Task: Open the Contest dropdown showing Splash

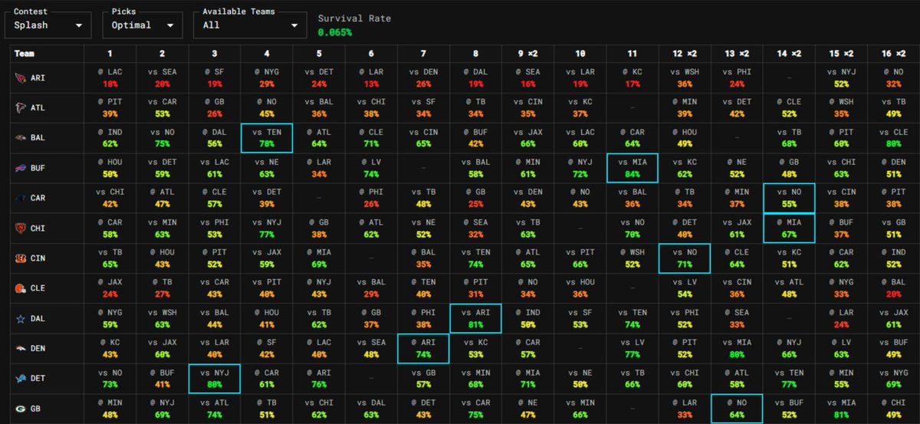Action: pos(49,25)
